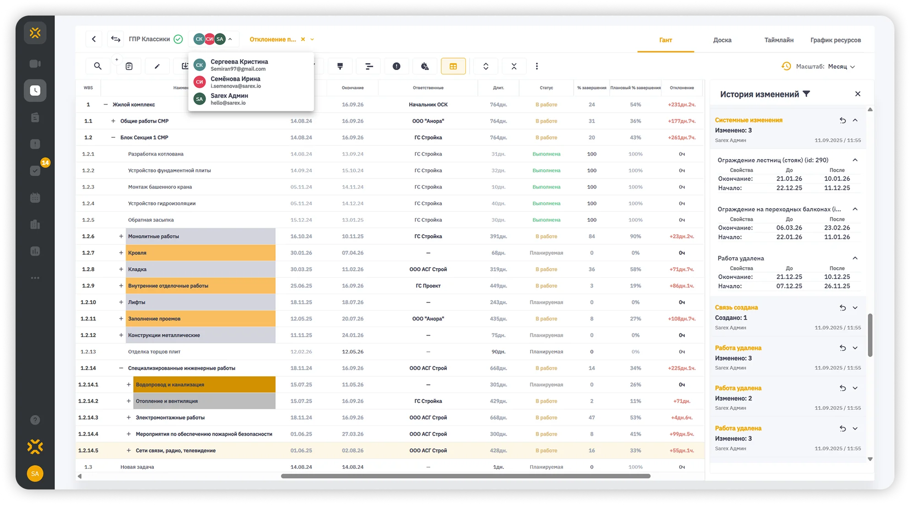Click the pencil edit icon
The height and width of the screenshot is (505, 910).
157,66
